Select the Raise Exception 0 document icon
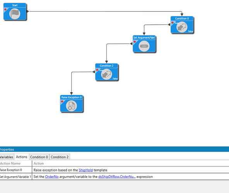The height and width of the screenshot is (193, 229). coord(72,106)
